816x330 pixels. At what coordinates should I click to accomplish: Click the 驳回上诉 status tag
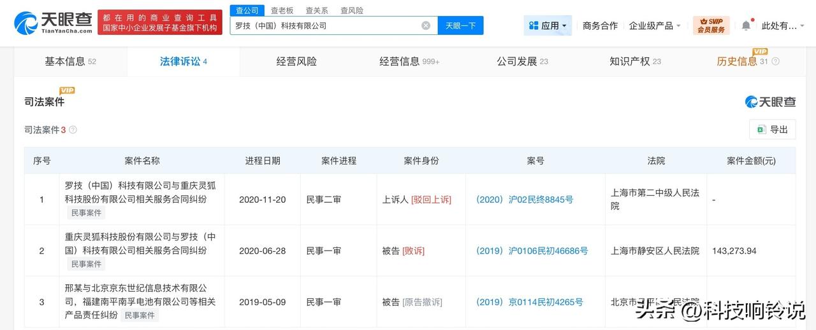coord(431,200)
